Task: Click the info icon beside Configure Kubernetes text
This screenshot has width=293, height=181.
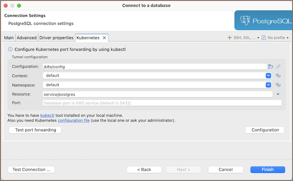Action: point(10,49)
